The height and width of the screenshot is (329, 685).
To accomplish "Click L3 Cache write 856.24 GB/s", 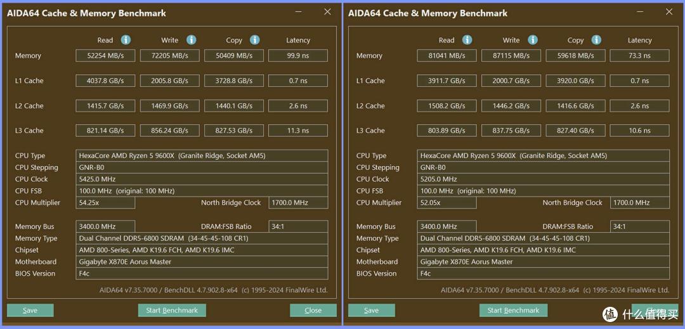I will pos(170,131).
